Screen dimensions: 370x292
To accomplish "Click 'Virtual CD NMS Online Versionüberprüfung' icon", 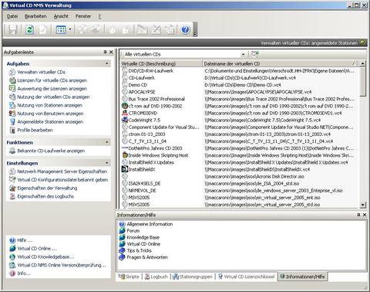I will [12, 265].
